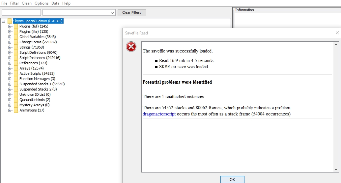Select the Suspended Stacks 1 (54540) row
Viewport: 341px width, 183px height.
tap(42, 84)
